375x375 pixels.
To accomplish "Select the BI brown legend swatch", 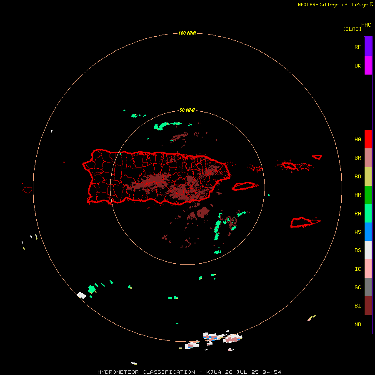I will (368, 306).
